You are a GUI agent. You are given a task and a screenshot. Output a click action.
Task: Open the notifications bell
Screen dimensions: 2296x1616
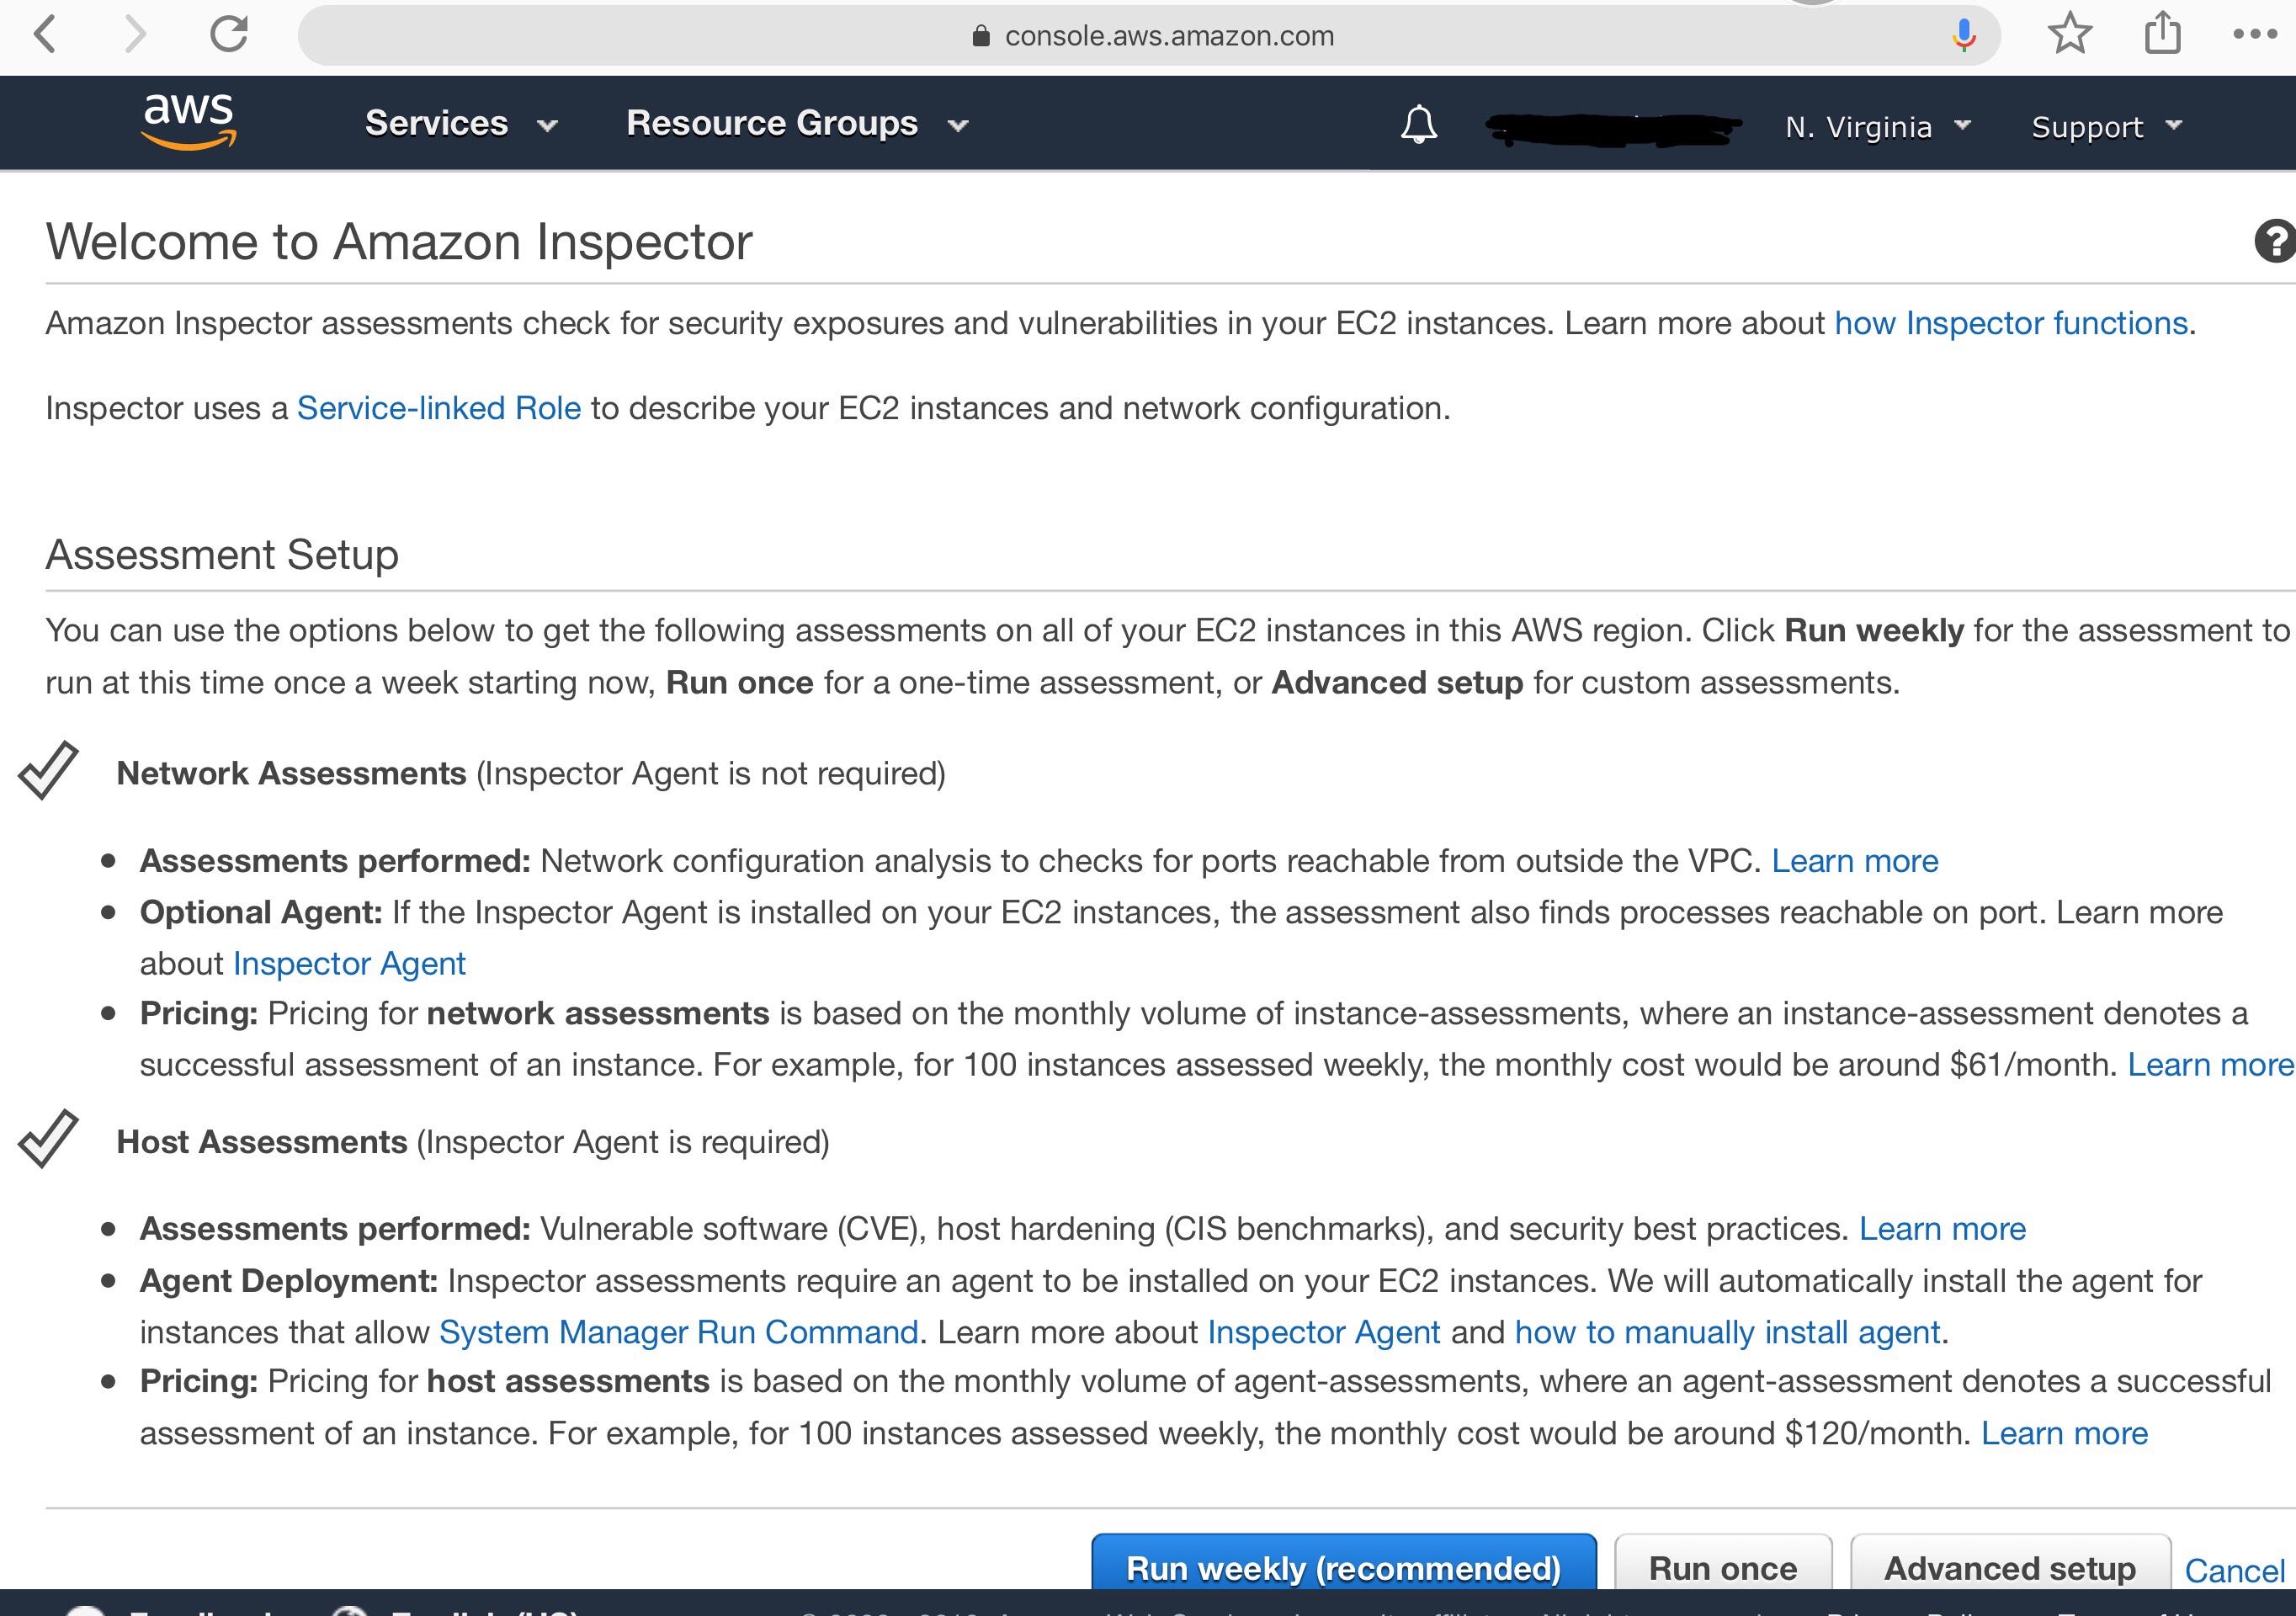pyautogui.click(x=1419, y=124)
